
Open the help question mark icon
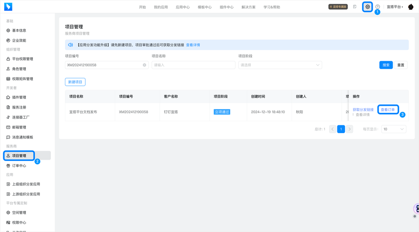tap(378, 7)
